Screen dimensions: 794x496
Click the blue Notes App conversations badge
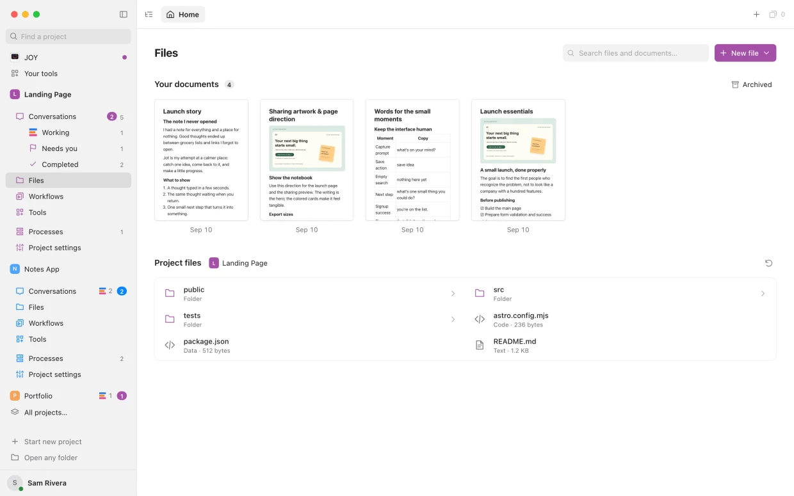(122, 291)
